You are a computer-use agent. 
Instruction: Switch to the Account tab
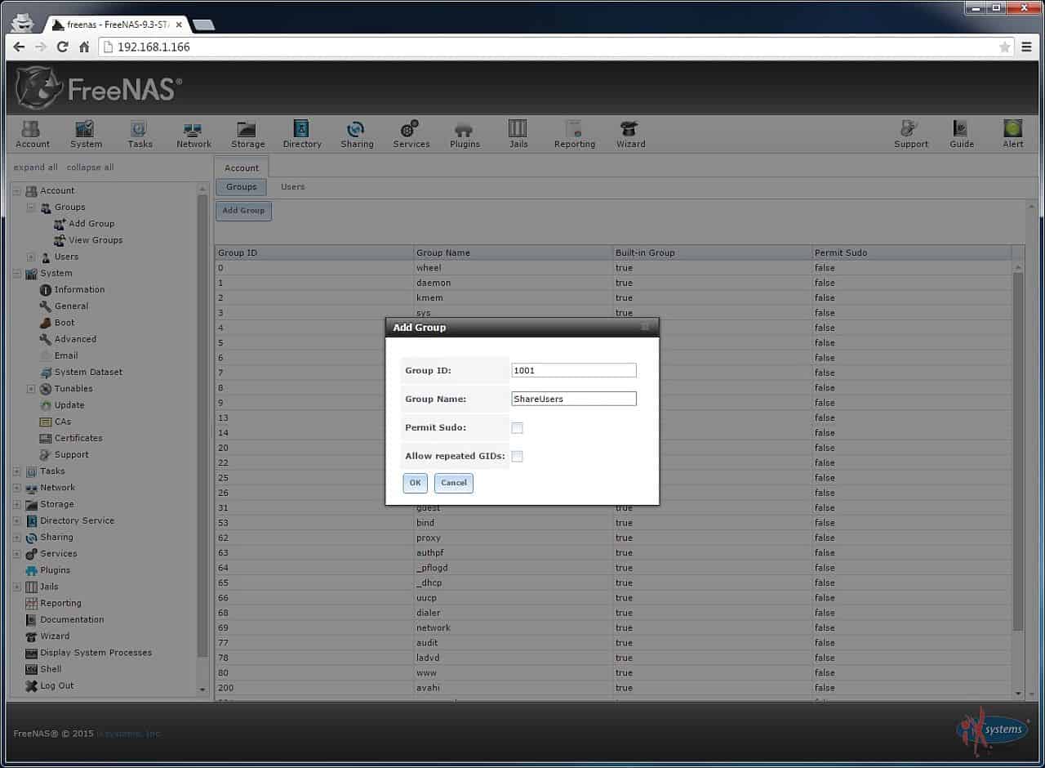point(242,167)
